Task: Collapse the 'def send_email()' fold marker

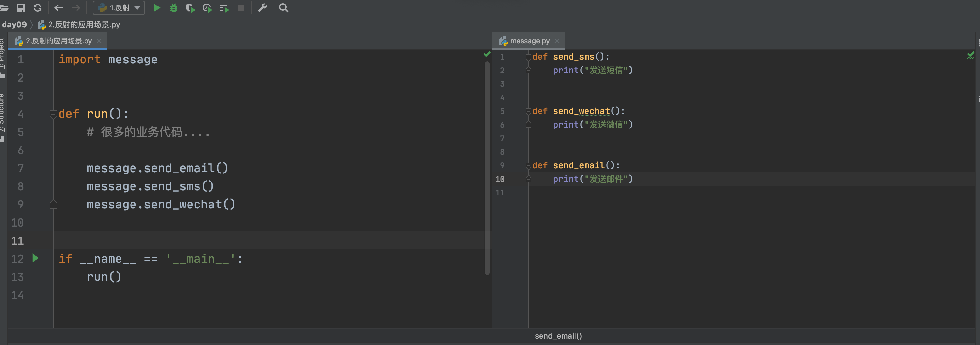Action: point(529,166)
